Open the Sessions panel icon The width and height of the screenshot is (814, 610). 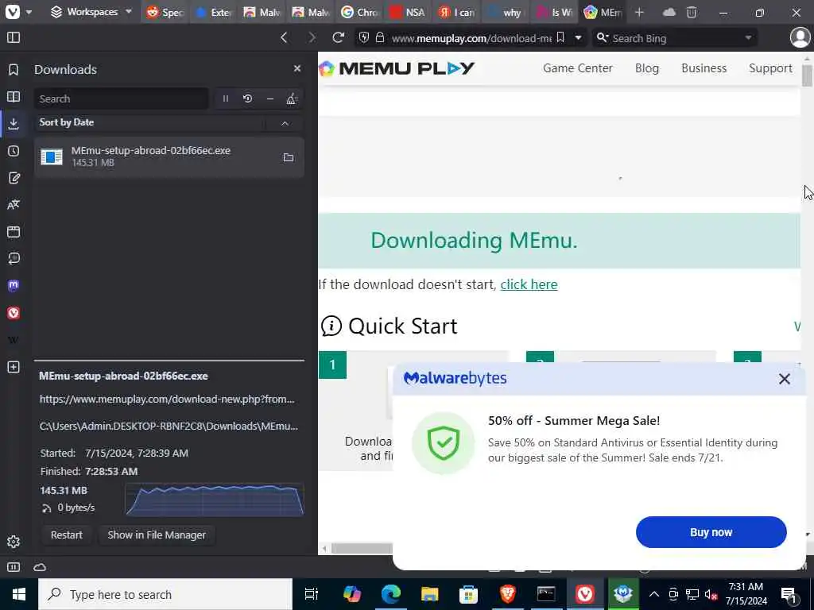(14, 258)
